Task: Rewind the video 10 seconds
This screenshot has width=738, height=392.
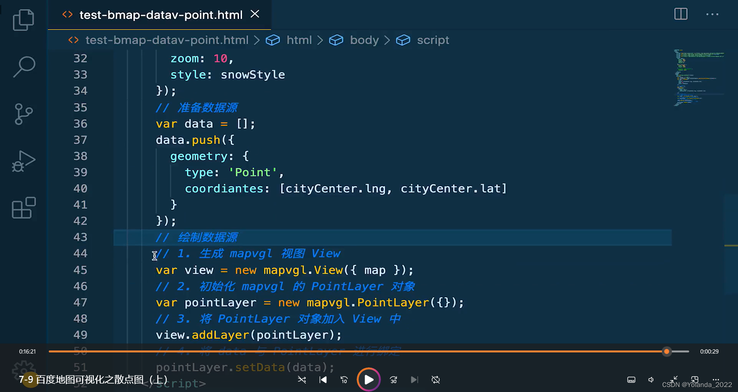Action: (344, 380)
